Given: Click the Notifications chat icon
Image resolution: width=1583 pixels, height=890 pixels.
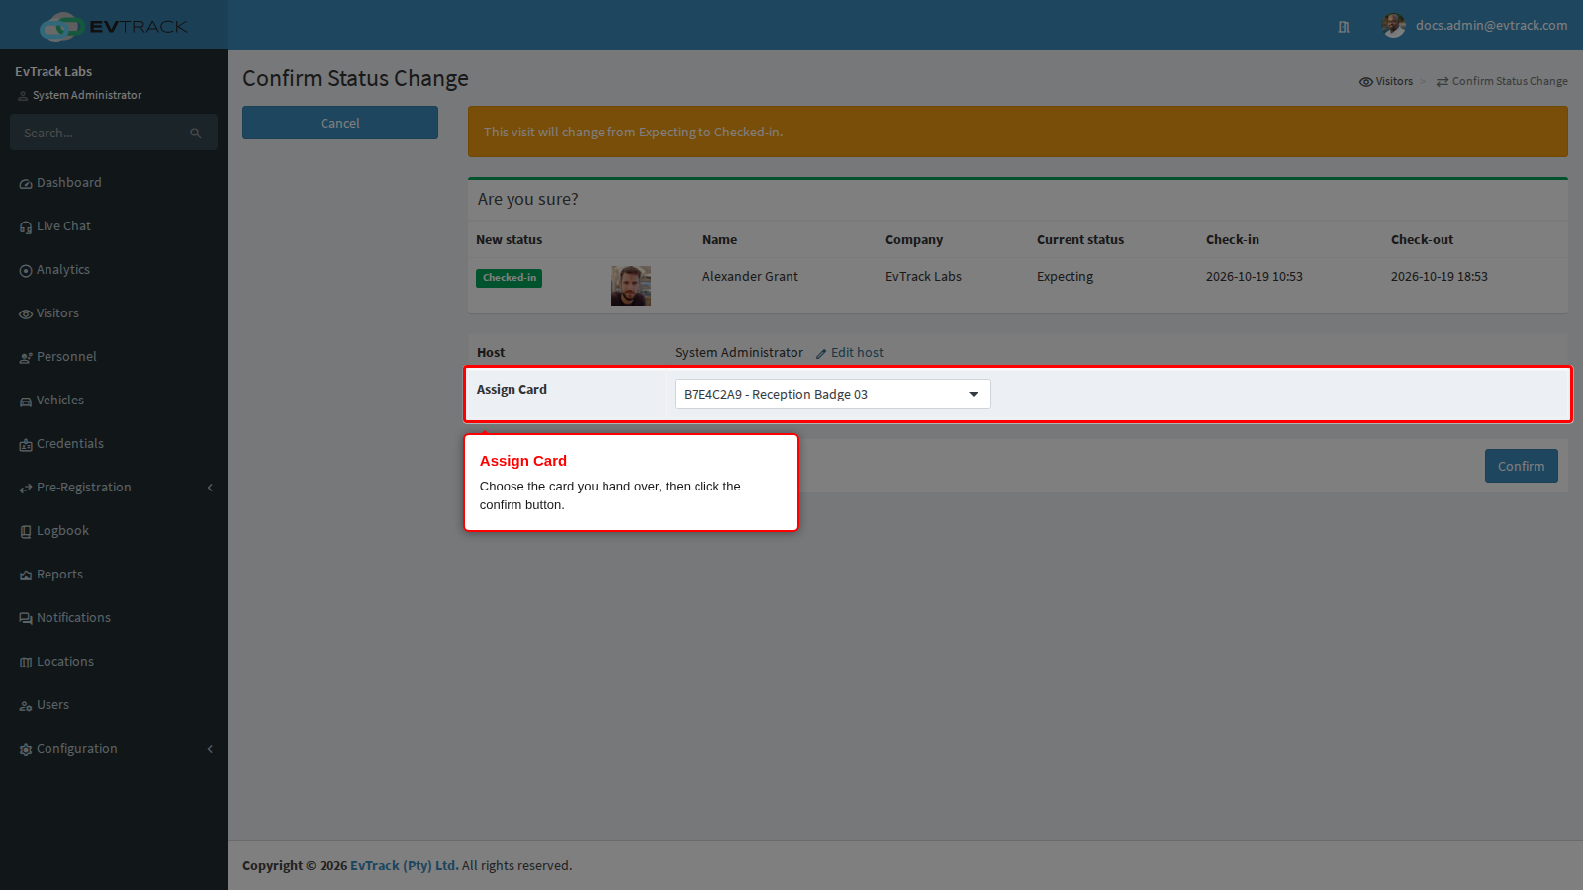Looking at the screenshot, I should [26, 619].
